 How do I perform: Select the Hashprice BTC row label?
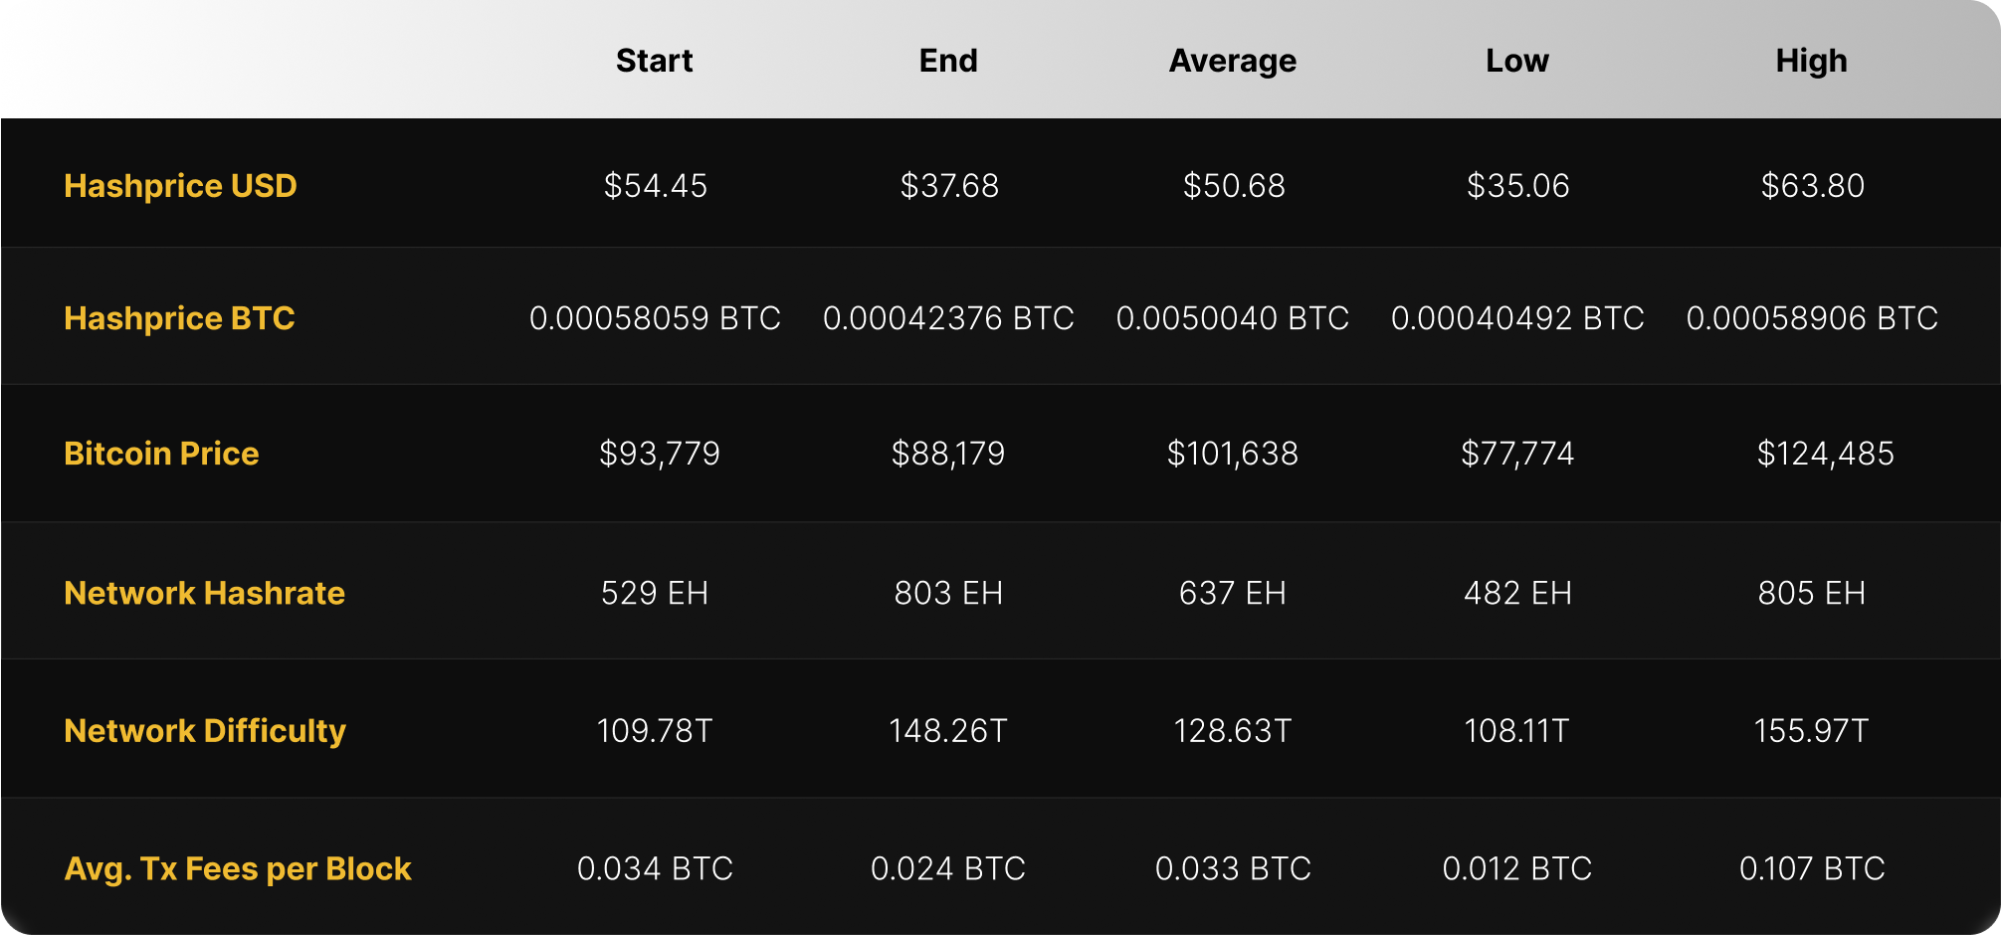click(x=179, y=318)
